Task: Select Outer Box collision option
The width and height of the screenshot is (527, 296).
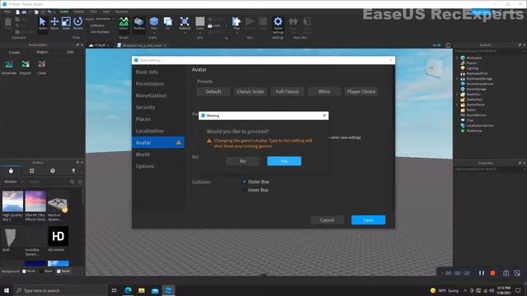Action: pos(244,182)
